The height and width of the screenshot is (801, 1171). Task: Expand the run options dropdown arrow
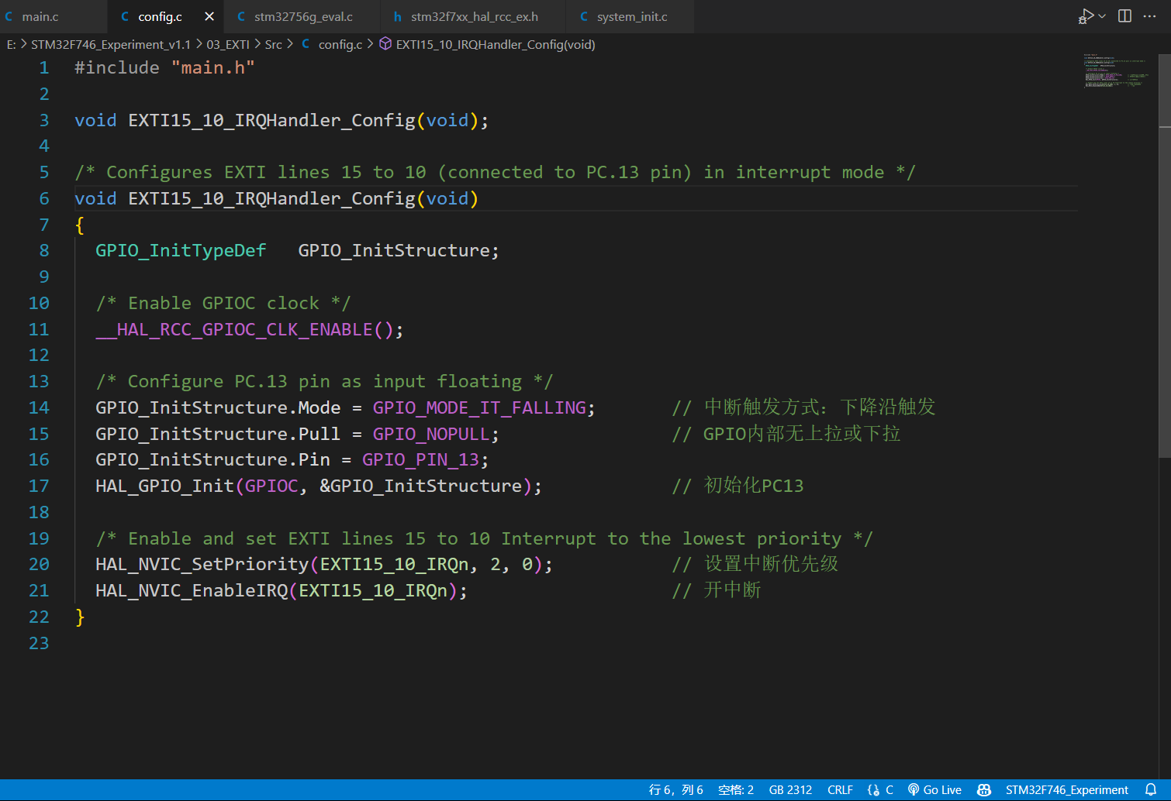pyautogui.click(x=1102, y=16)
